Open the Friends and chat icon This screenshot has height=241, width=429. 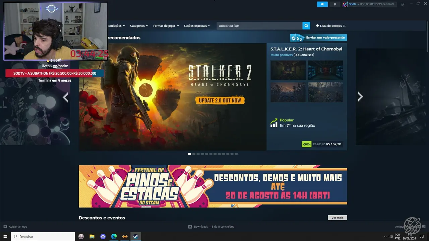click(x=423, y=227)
